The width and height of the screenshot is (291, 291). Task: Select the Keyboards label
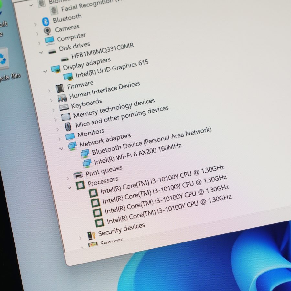point(86,103)
